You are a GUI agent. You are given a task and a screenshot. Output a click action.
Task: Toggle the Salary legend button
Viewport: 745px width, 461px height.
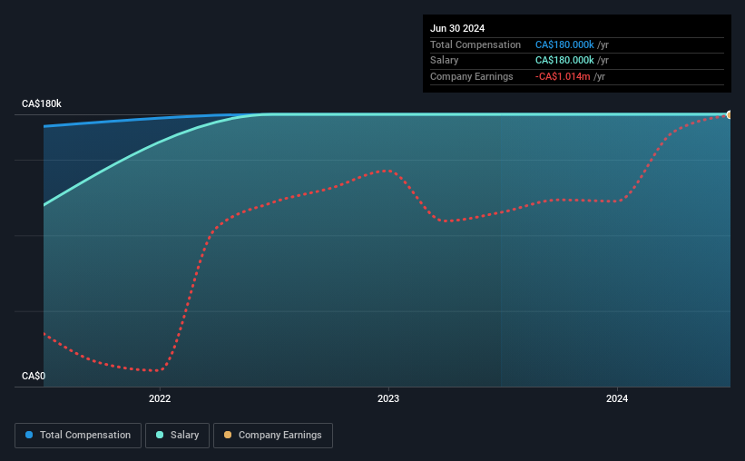pyautogui.click(x=177, y=436)
